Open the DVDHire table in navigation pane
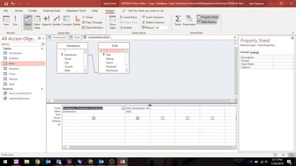The image size is (296, 166). point(14,59)
